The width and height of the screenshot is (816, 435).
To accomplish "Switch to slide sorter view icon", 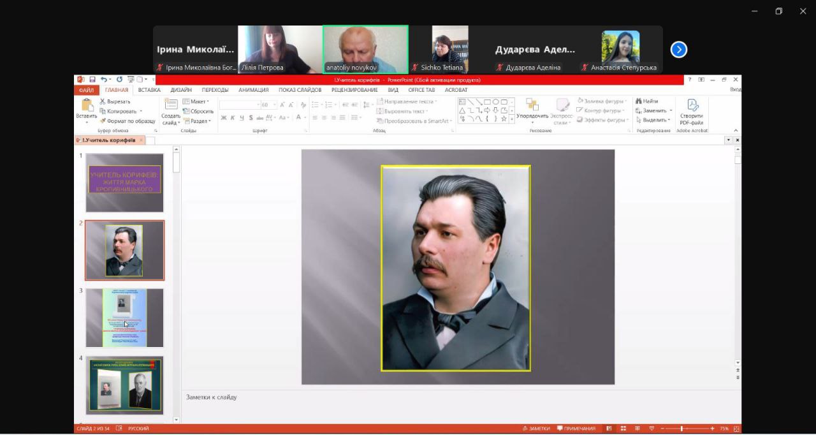I will tap(623, 429).
